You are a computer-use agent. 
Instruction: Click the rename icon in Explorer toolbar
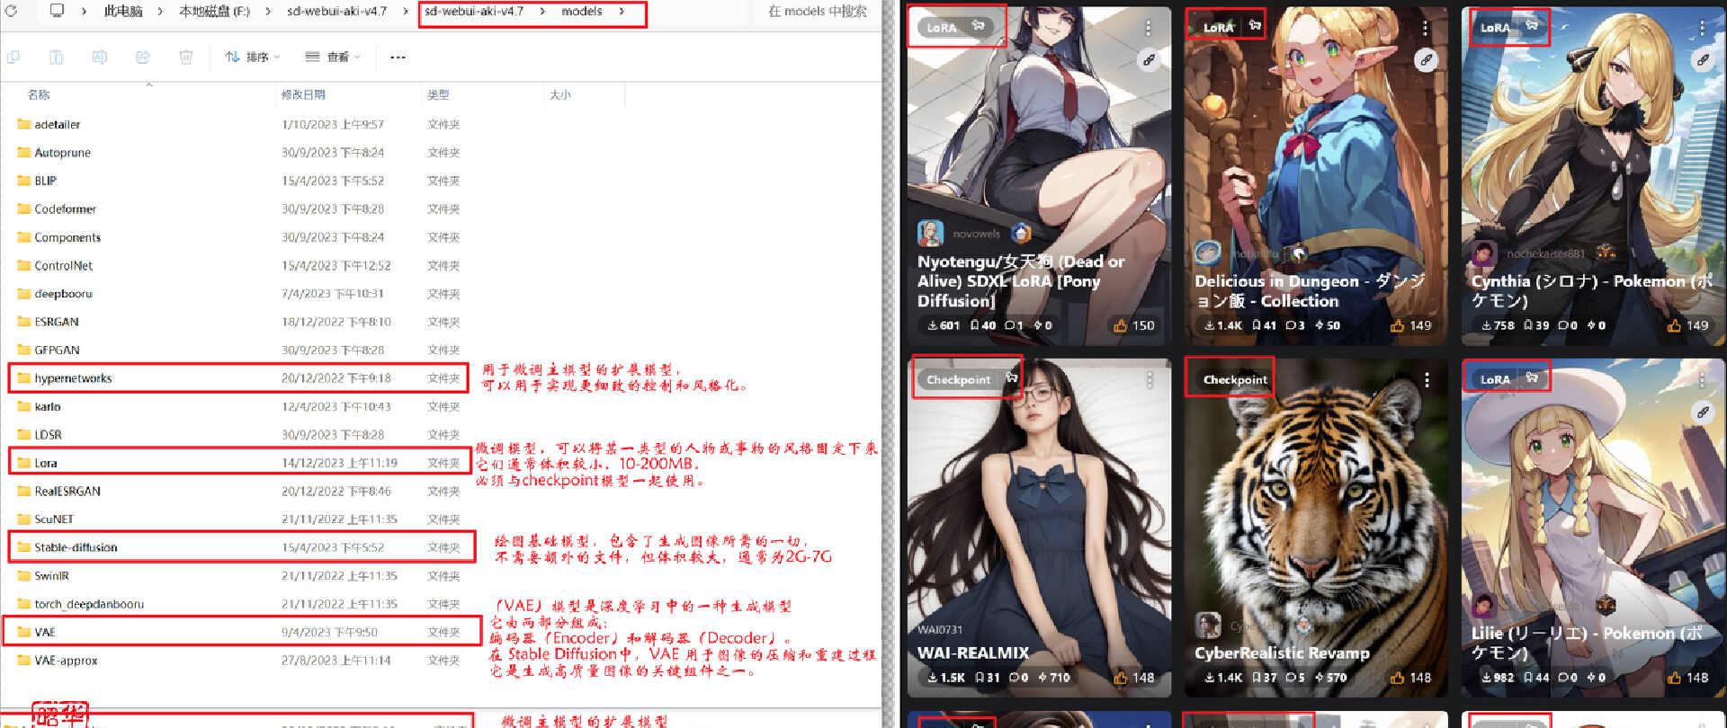(x=99, y=57)
